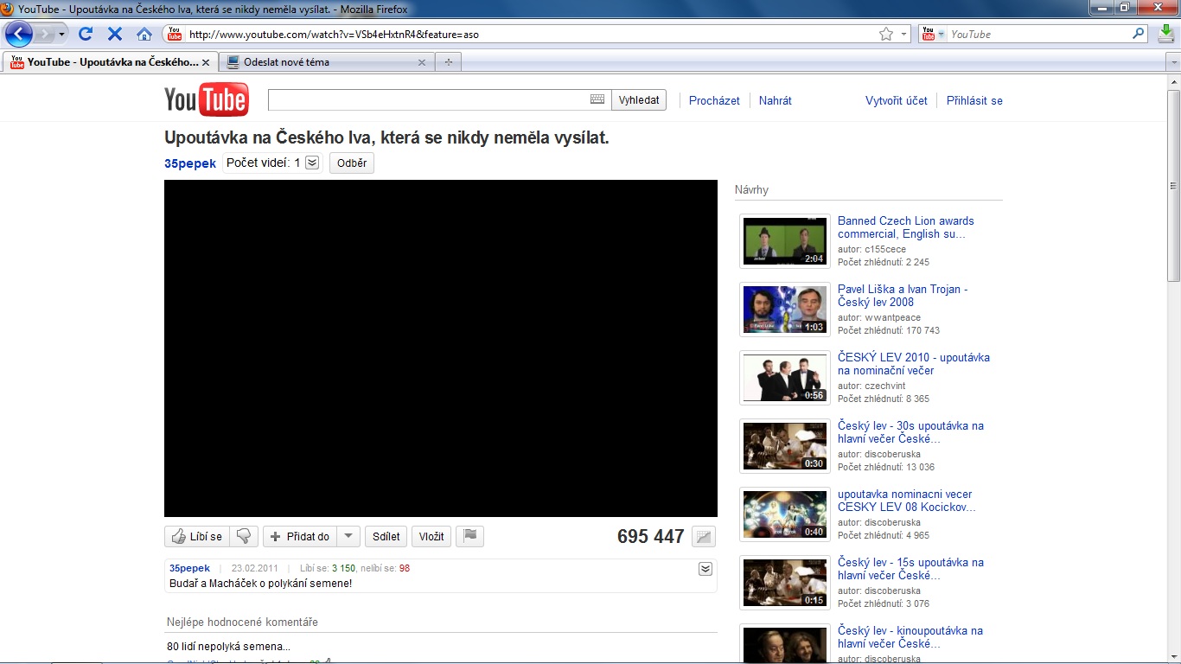Open thumbnail for Český lev - 15s upoutávka
The width and height of the screenshot is (1181, 664).
coord(785,583)
